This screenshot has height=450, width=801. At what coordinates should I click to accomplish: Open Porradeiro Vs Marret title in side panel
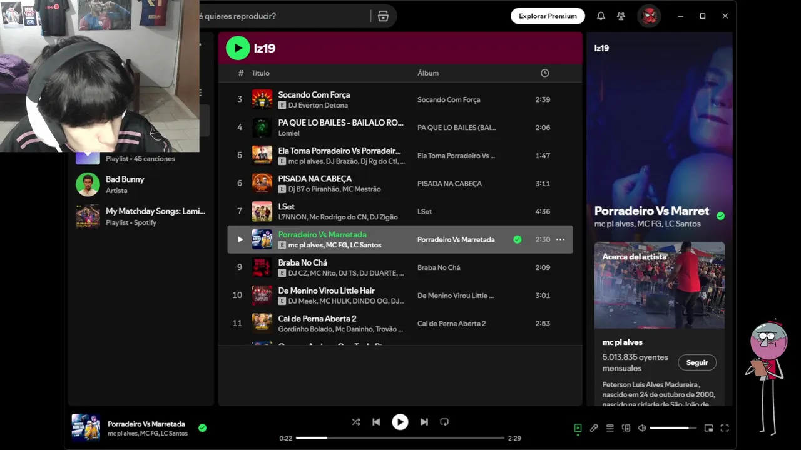point(651,211)
